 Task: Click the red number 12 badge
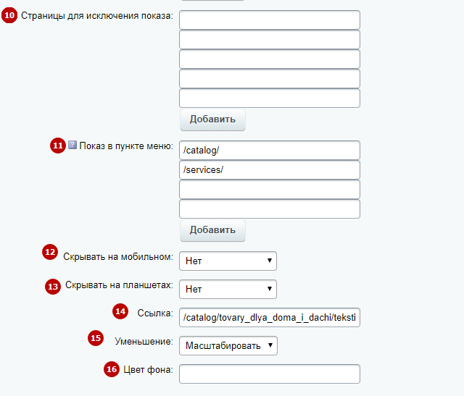[x=50, y=252]
